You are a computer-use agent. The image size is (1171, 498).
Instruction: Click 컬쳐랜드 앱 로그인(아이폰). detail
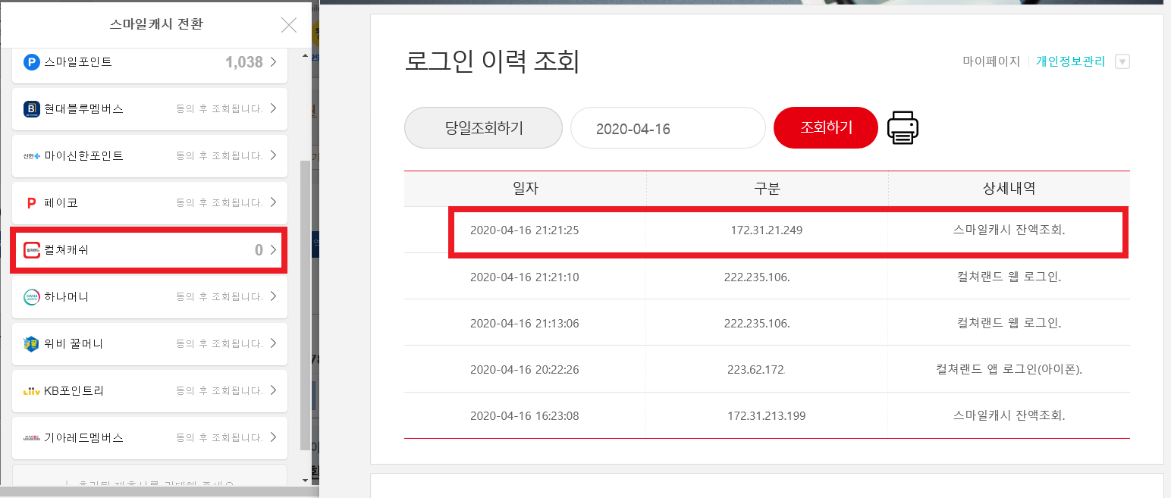point(1009,370)
